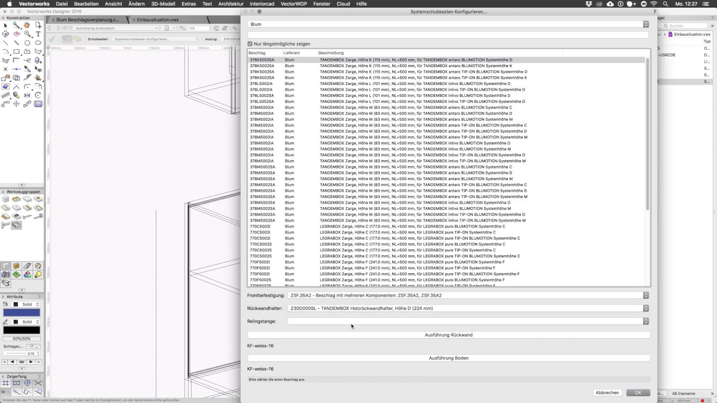Open the Schubkasten mode dropdown
This screenshot has height=403, width=717.
(x=156, y=39)
